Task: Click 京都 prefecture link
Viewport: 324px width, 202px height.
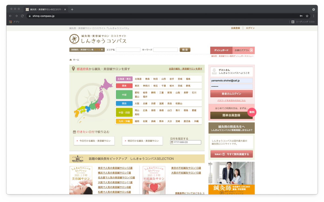Action: (x=153, y=103)
